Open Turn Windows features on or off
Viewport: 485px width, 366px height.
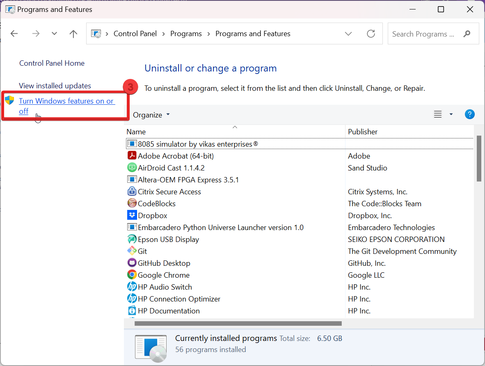[67, 106]
